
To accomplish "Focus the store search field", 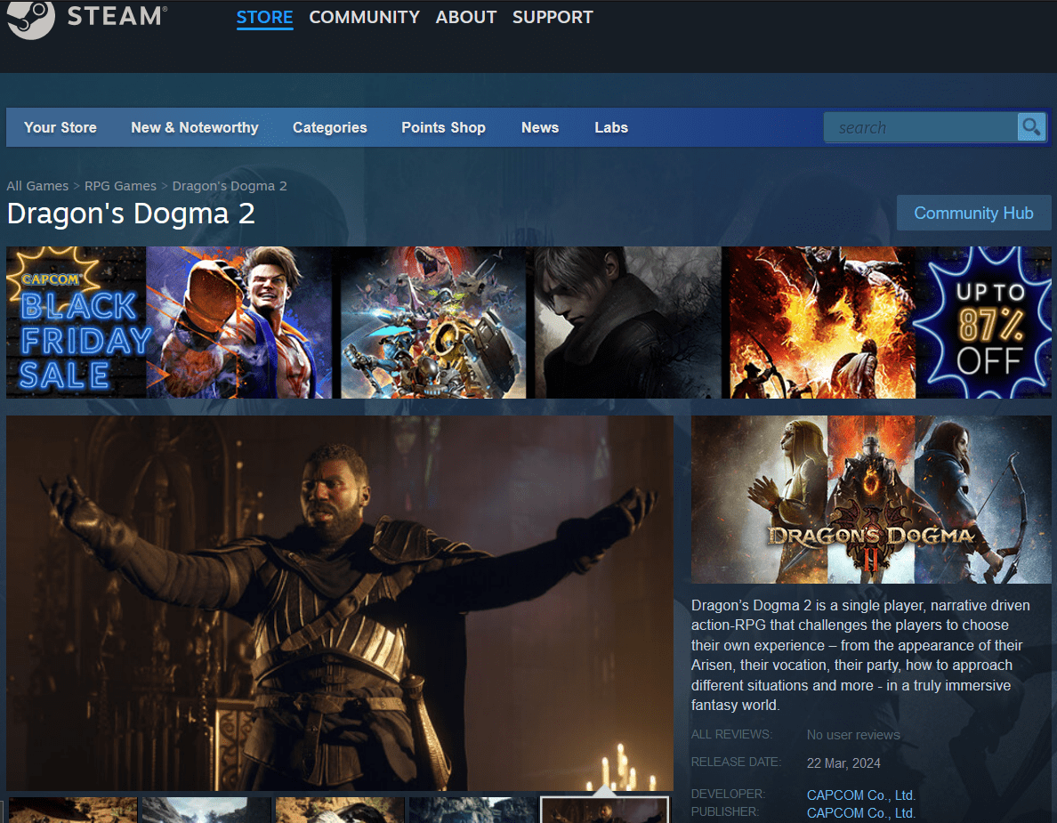I will pos(920,126).
